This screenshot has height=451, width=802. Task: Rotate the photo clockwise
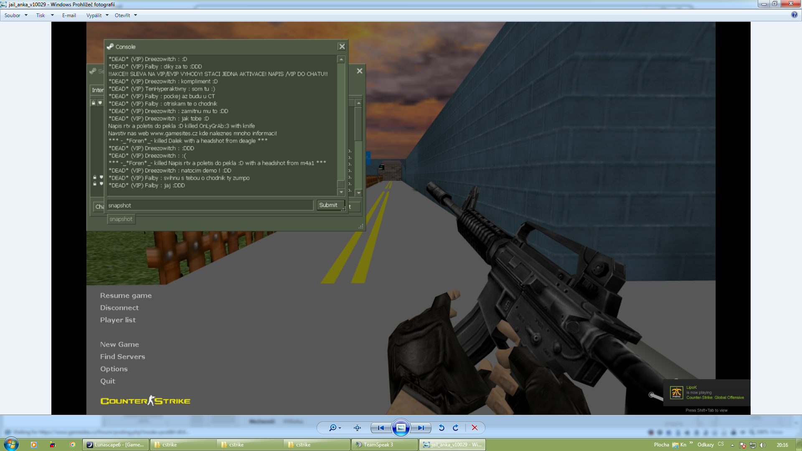456,428
